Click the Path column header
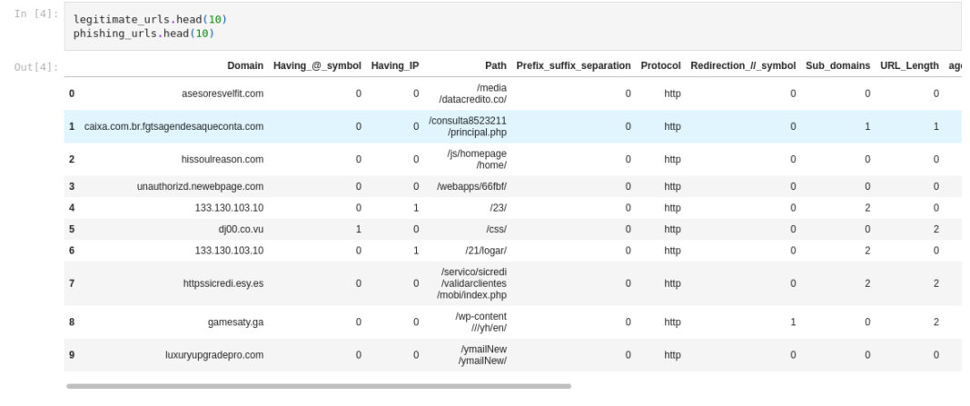This screenshot has height=406, width=970. click(x=495, y=66)
